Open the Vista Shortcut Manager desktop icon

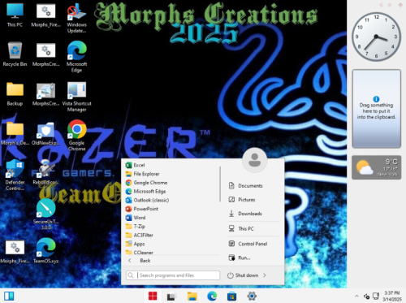point(77,97)
